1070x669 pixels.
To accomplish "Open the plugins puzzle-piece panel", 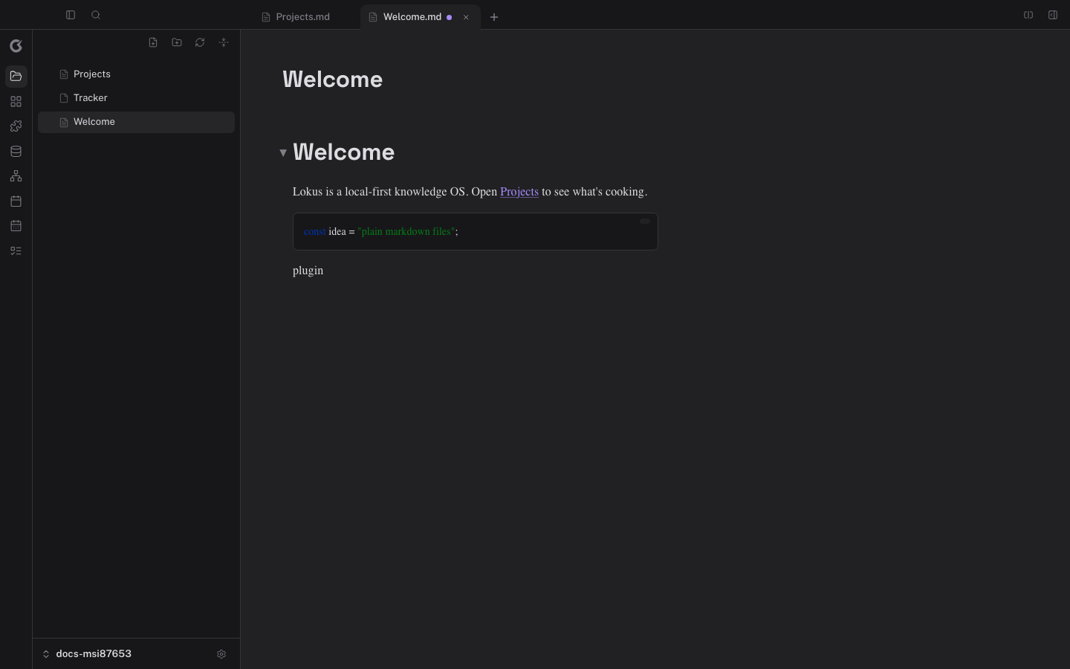I will click(16, 126).
